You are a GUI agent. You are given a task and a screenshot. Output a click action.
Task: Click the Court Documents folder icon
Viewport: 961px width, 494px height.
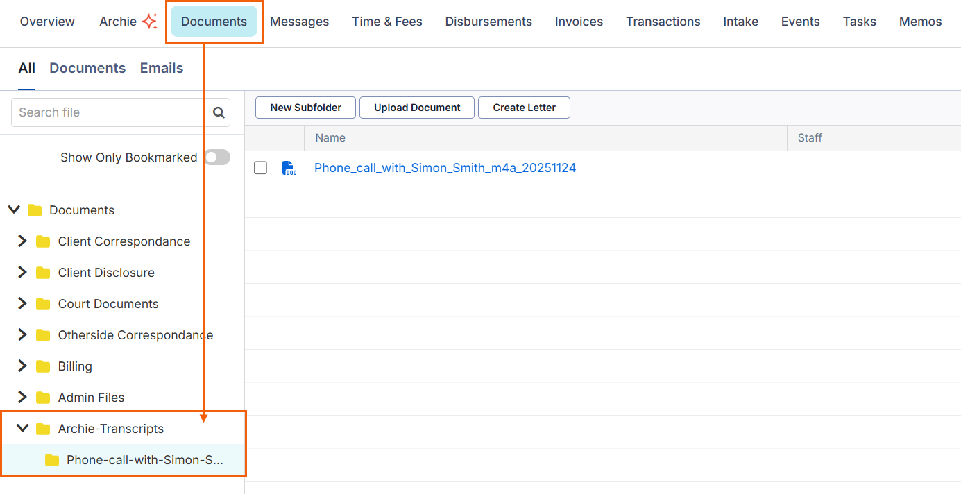(43, 304)
